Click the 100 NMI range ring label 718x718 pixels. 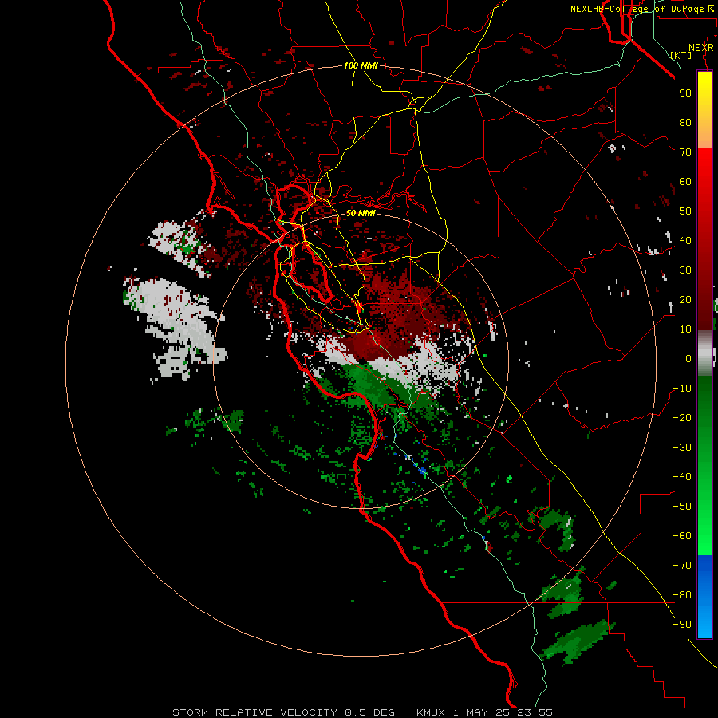point(361,65)
